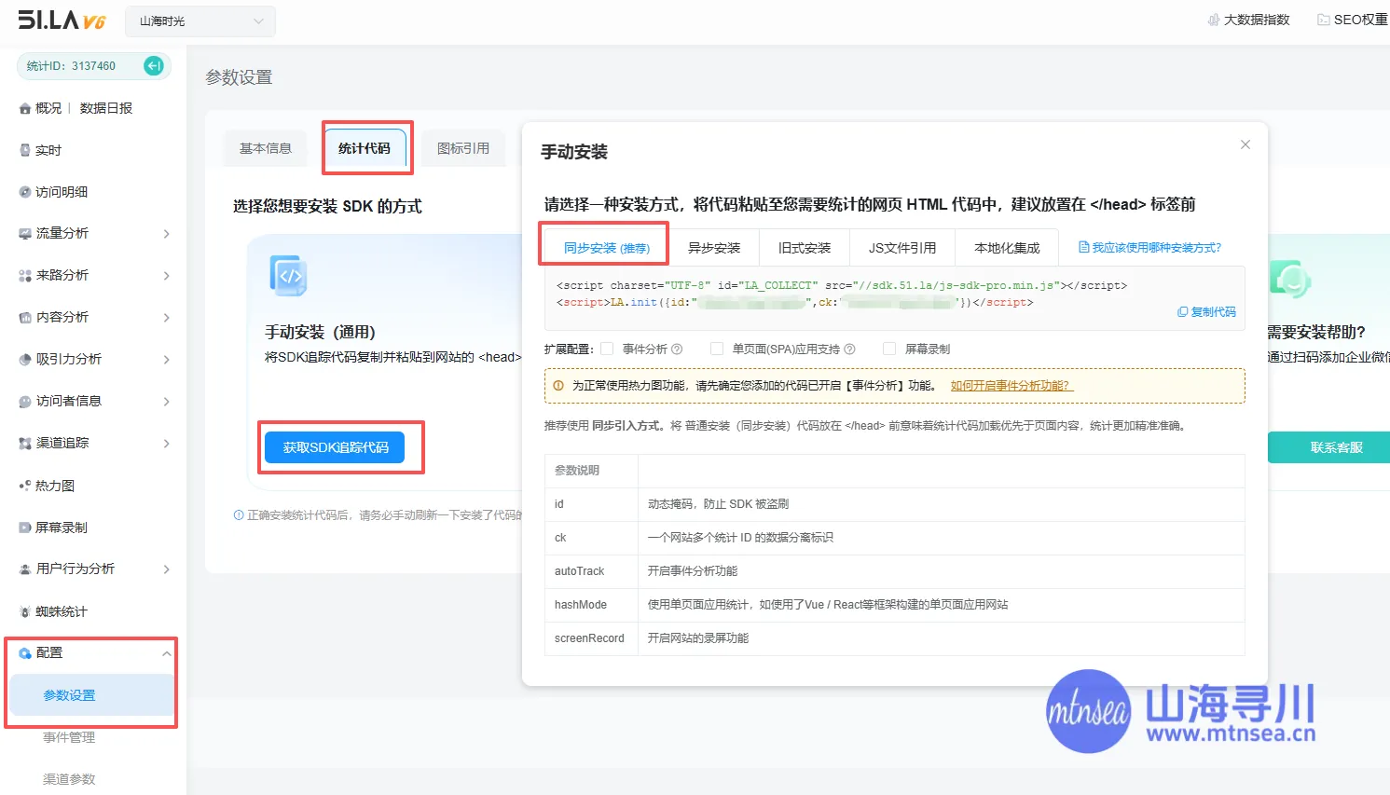
Task: Click the help icon beside 事件分析
Action: [677, 349]
